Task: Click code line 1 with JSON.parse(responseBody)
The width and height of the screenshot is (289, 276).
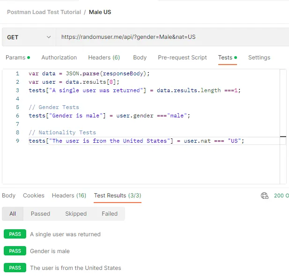Action: (89, 73)
